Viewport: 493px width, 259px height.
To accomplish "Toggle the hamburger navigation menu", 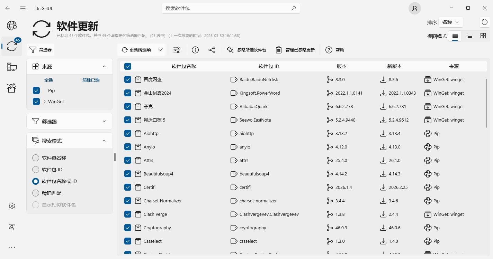I will (x=23, y=8).
